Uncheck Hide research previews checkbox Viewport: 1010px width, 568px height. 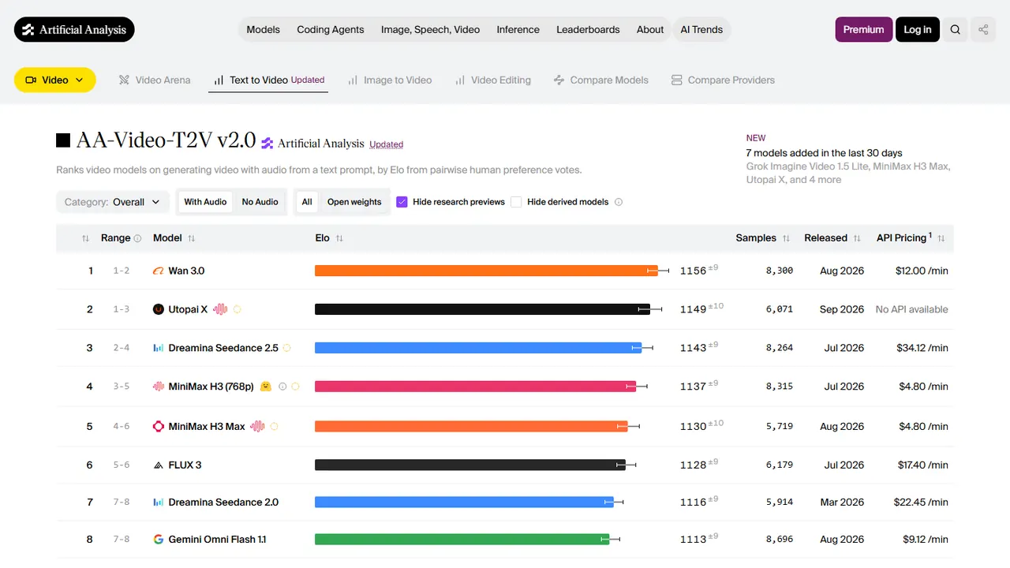[x=402, y=202]
